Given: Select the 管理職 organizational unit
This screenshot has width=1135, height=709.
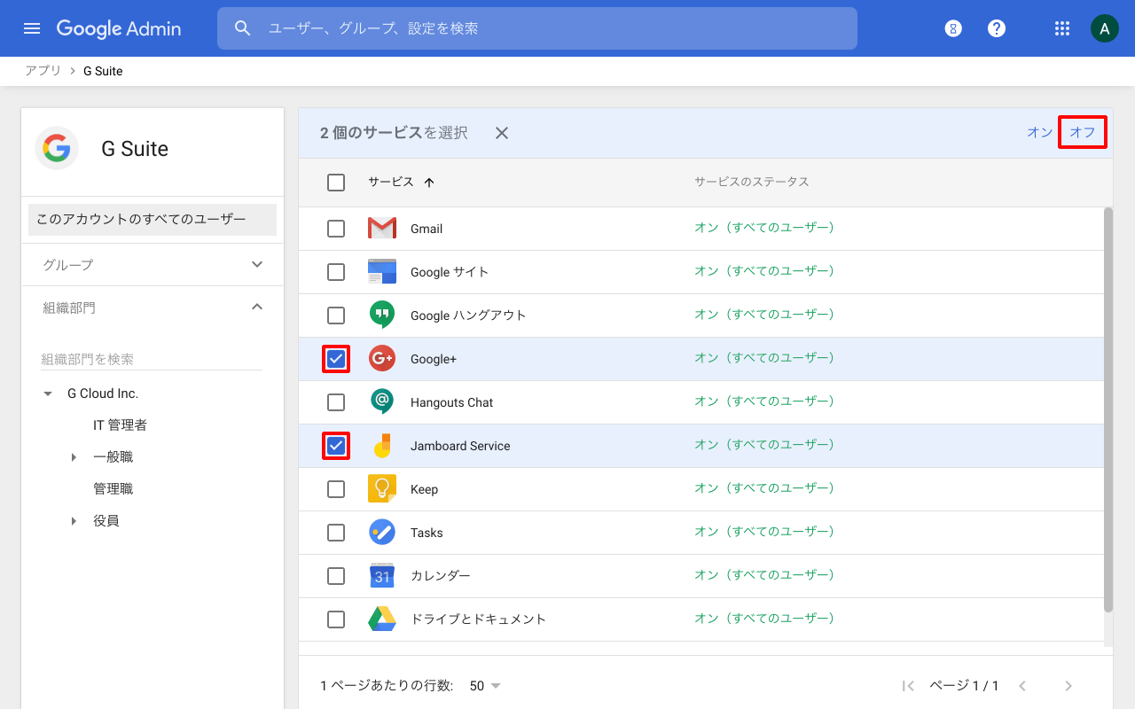Looking at the screenshot, I should 113,489.
